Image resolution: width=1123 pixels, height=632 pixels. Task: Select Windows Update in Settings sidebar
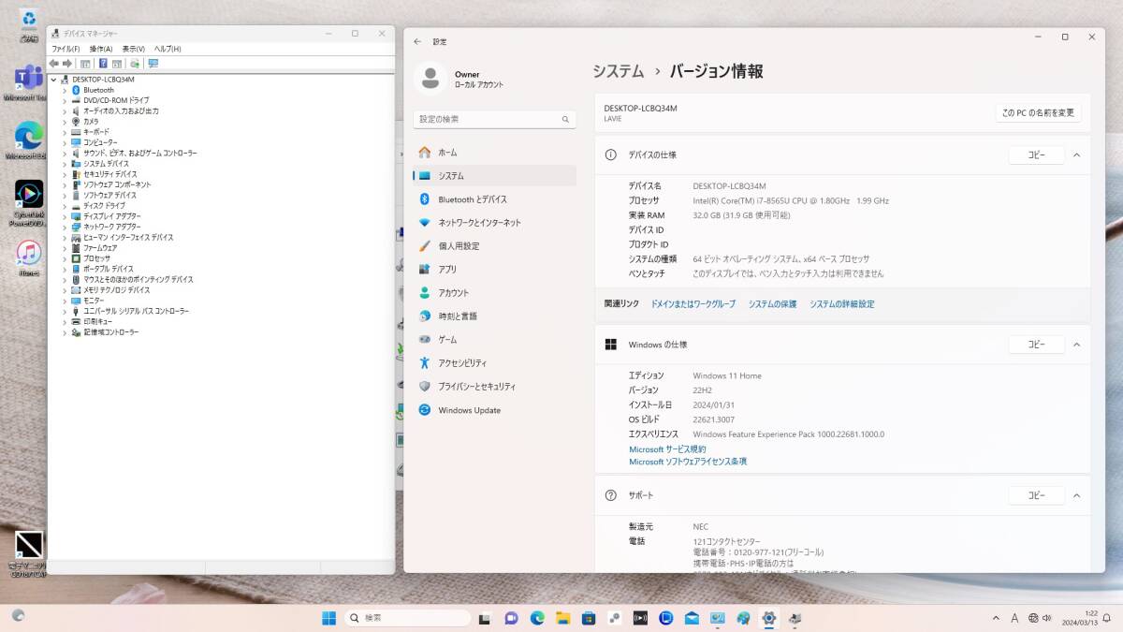[494, 410]
